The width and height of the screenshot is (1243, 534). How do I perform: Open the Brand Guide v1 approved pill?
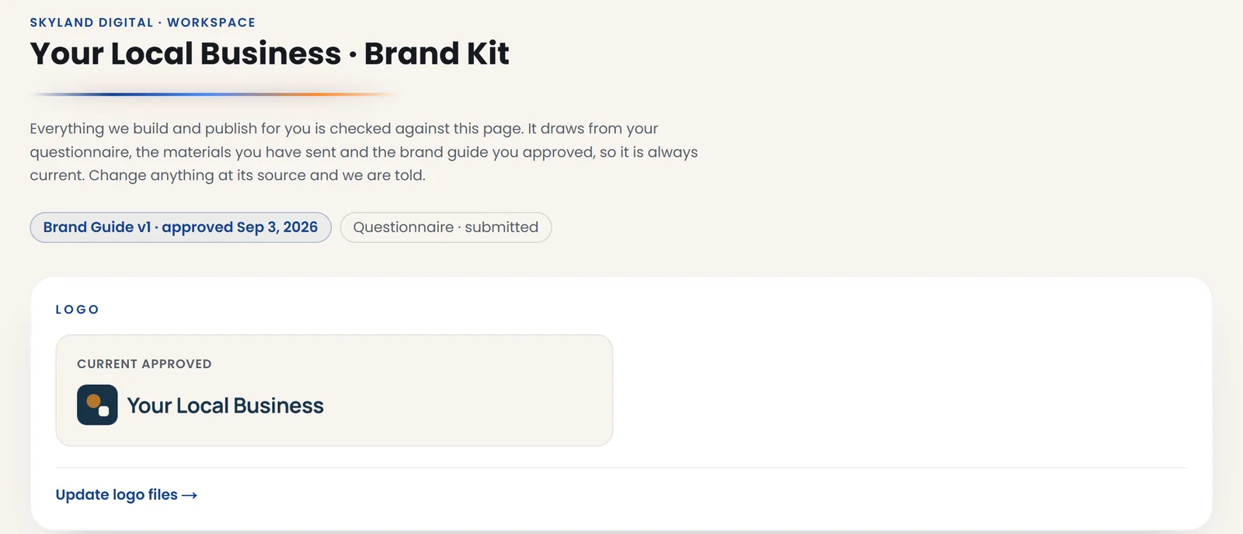pyautogui.click(x=180, y=227)
